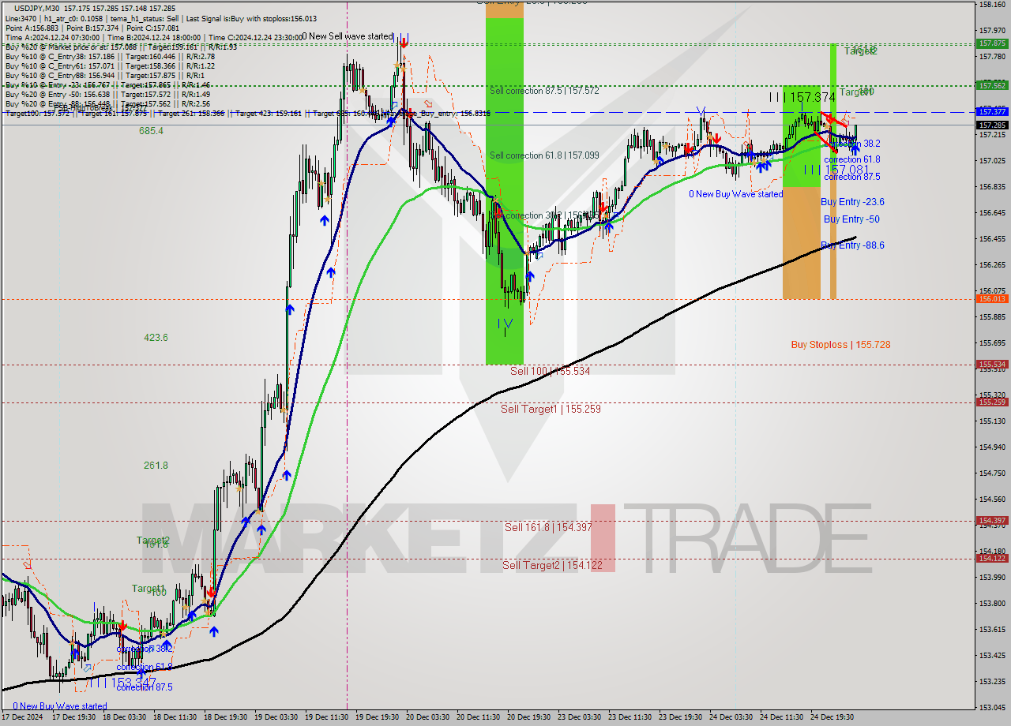
Task: Click the '423.6' Fibonacci level label
Action: (156, 338)
